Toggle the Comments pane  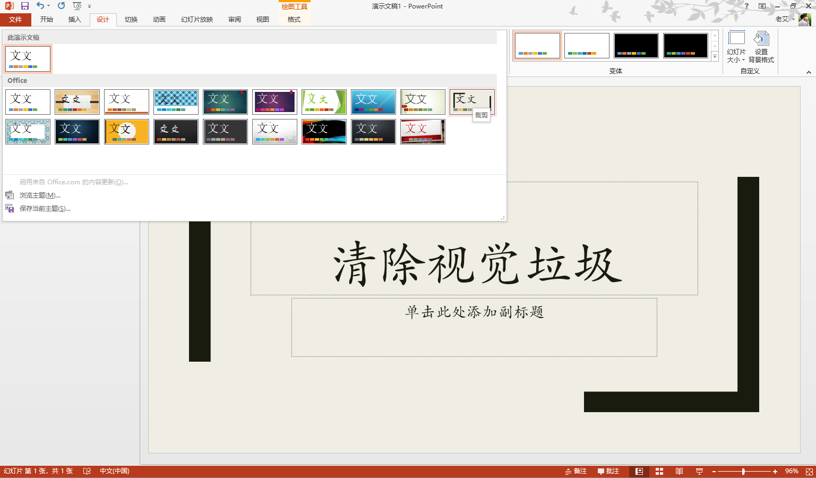point(609,471)
